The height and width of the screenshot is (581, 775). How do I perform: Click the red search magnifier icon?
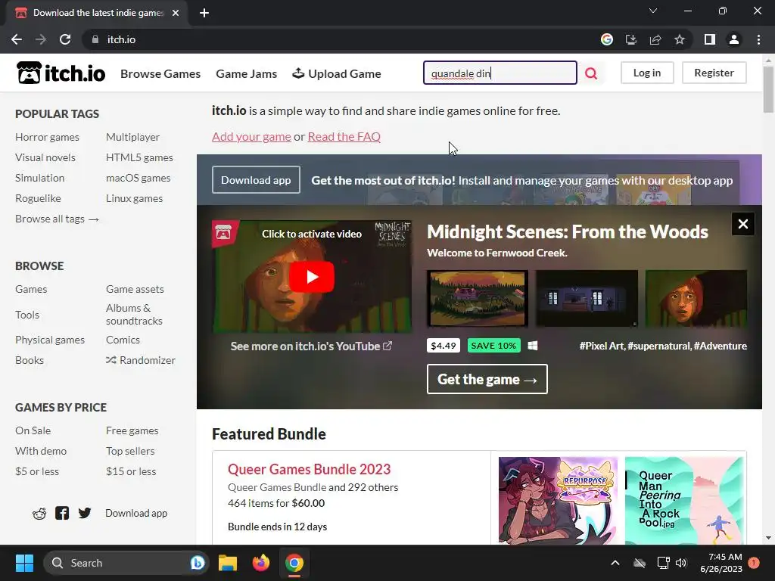pyautogui.click(x=591, y=73)
